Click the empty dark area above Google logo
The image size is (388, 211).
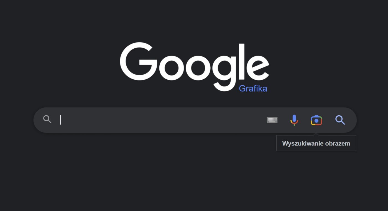point(194,19)
